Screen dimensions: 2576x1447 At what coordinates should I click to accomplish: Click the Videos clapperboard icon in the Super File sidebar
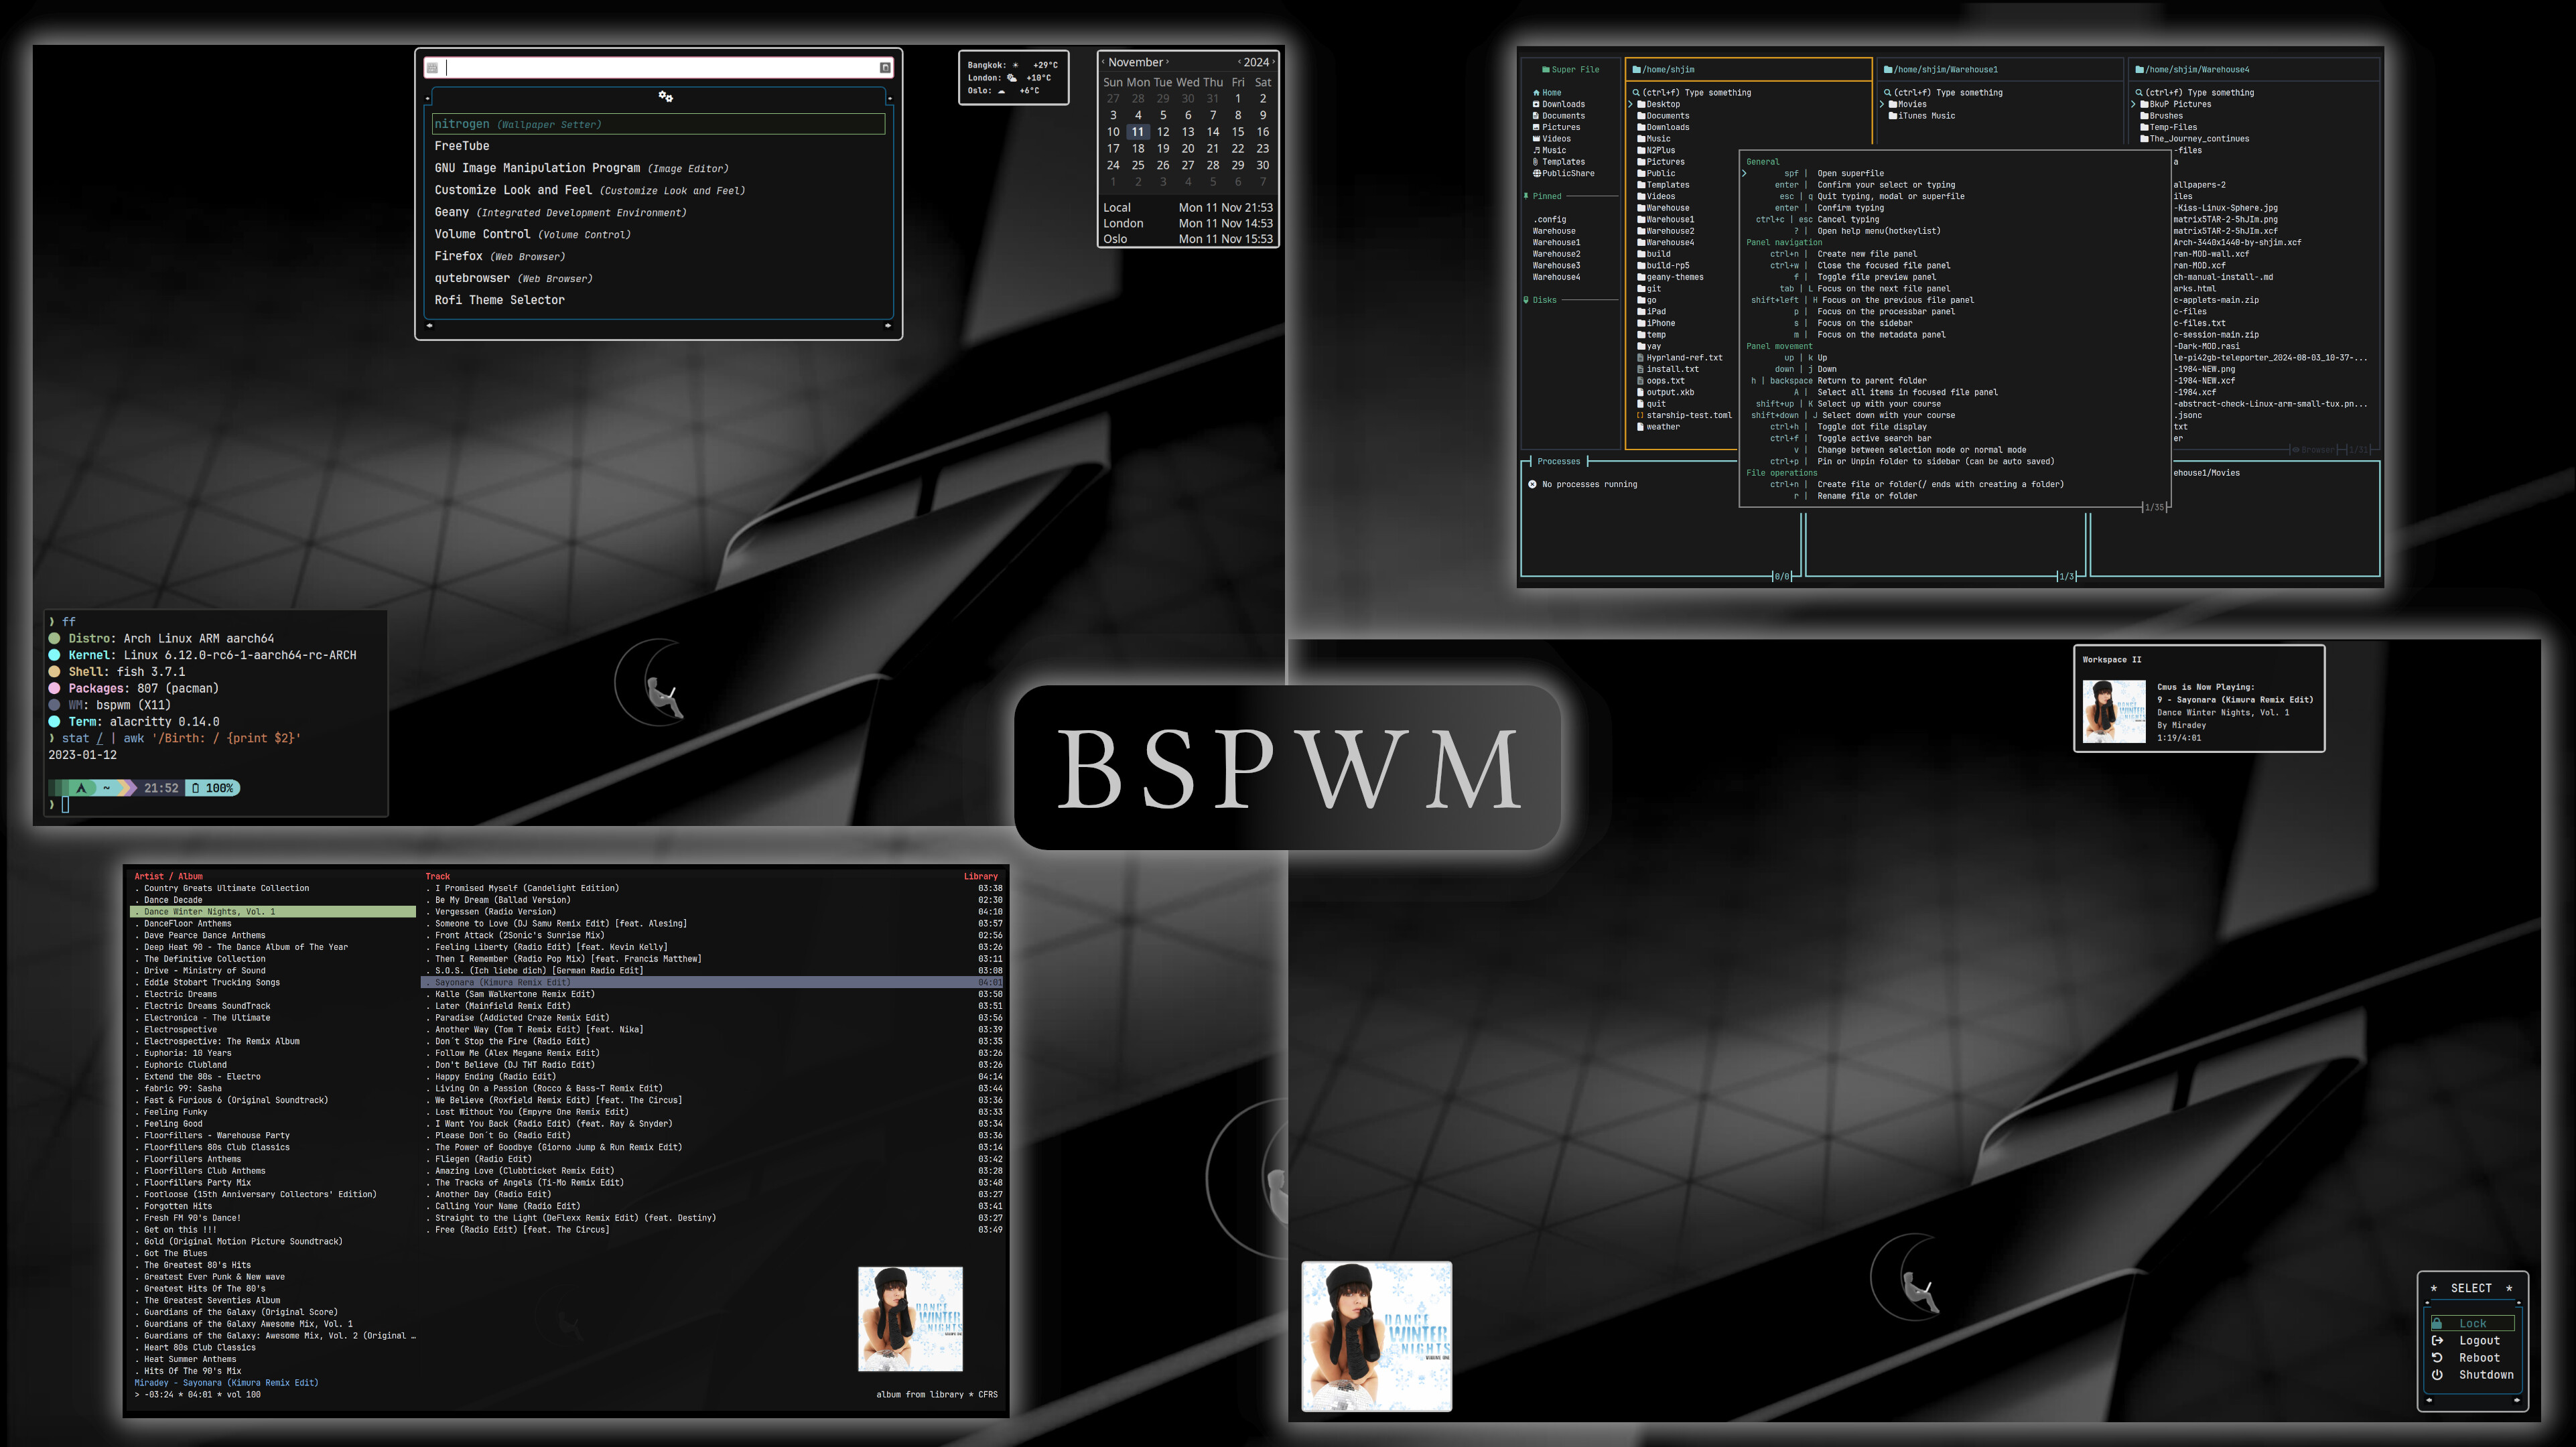pyautogui.click(x=1536, y=139)
